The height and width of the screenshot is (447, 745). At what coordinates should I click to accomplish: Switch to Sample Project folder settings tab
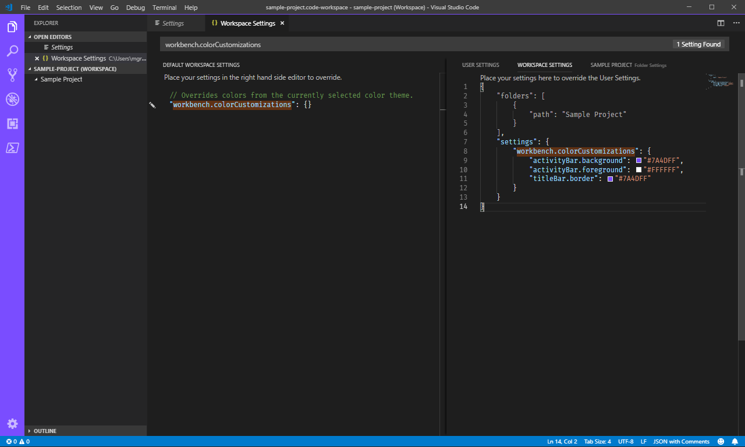[x=629, y=65]
